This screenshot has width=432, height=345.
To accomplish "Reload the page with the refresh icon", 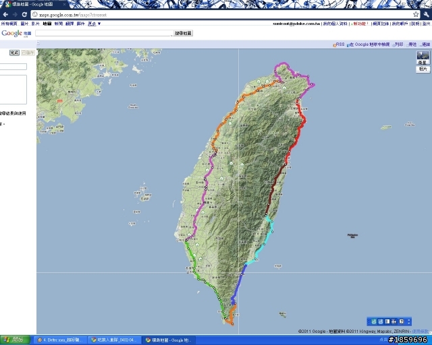I will click(24, 15).
